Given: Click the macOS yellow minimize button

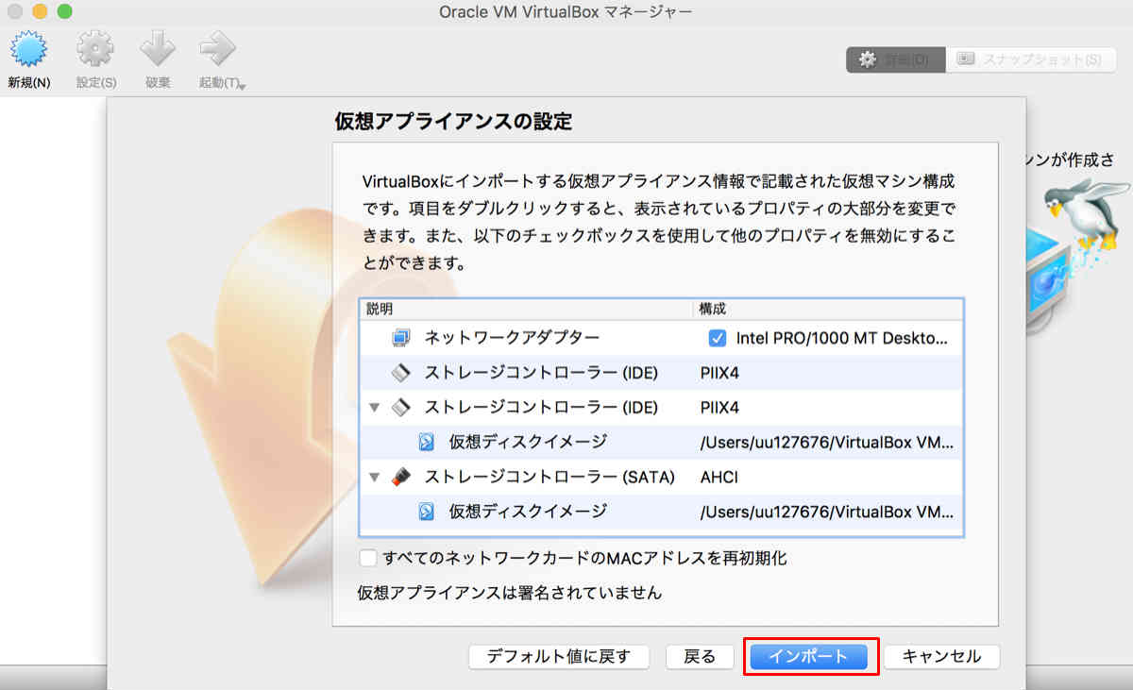Looking at the screenshot, I should pyautogui.click(x=40, y=11).
